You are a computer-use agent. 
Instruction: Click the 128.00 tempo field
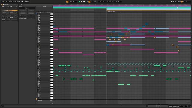[10, 2]
